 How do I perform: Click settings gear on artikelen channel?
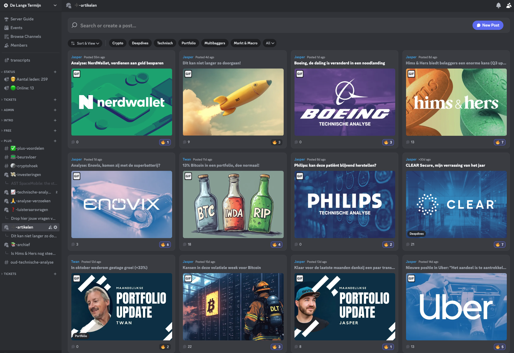tap(55, 227)
